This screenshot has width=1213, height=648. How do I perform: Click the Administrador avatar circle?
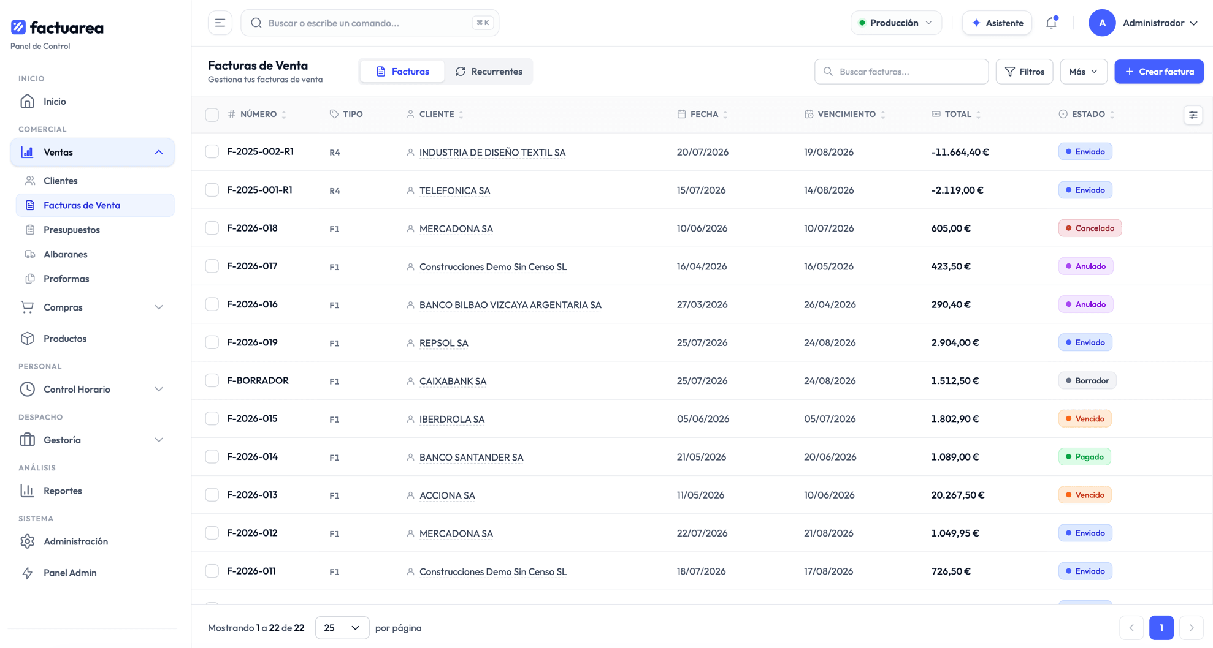(1101, 23)
